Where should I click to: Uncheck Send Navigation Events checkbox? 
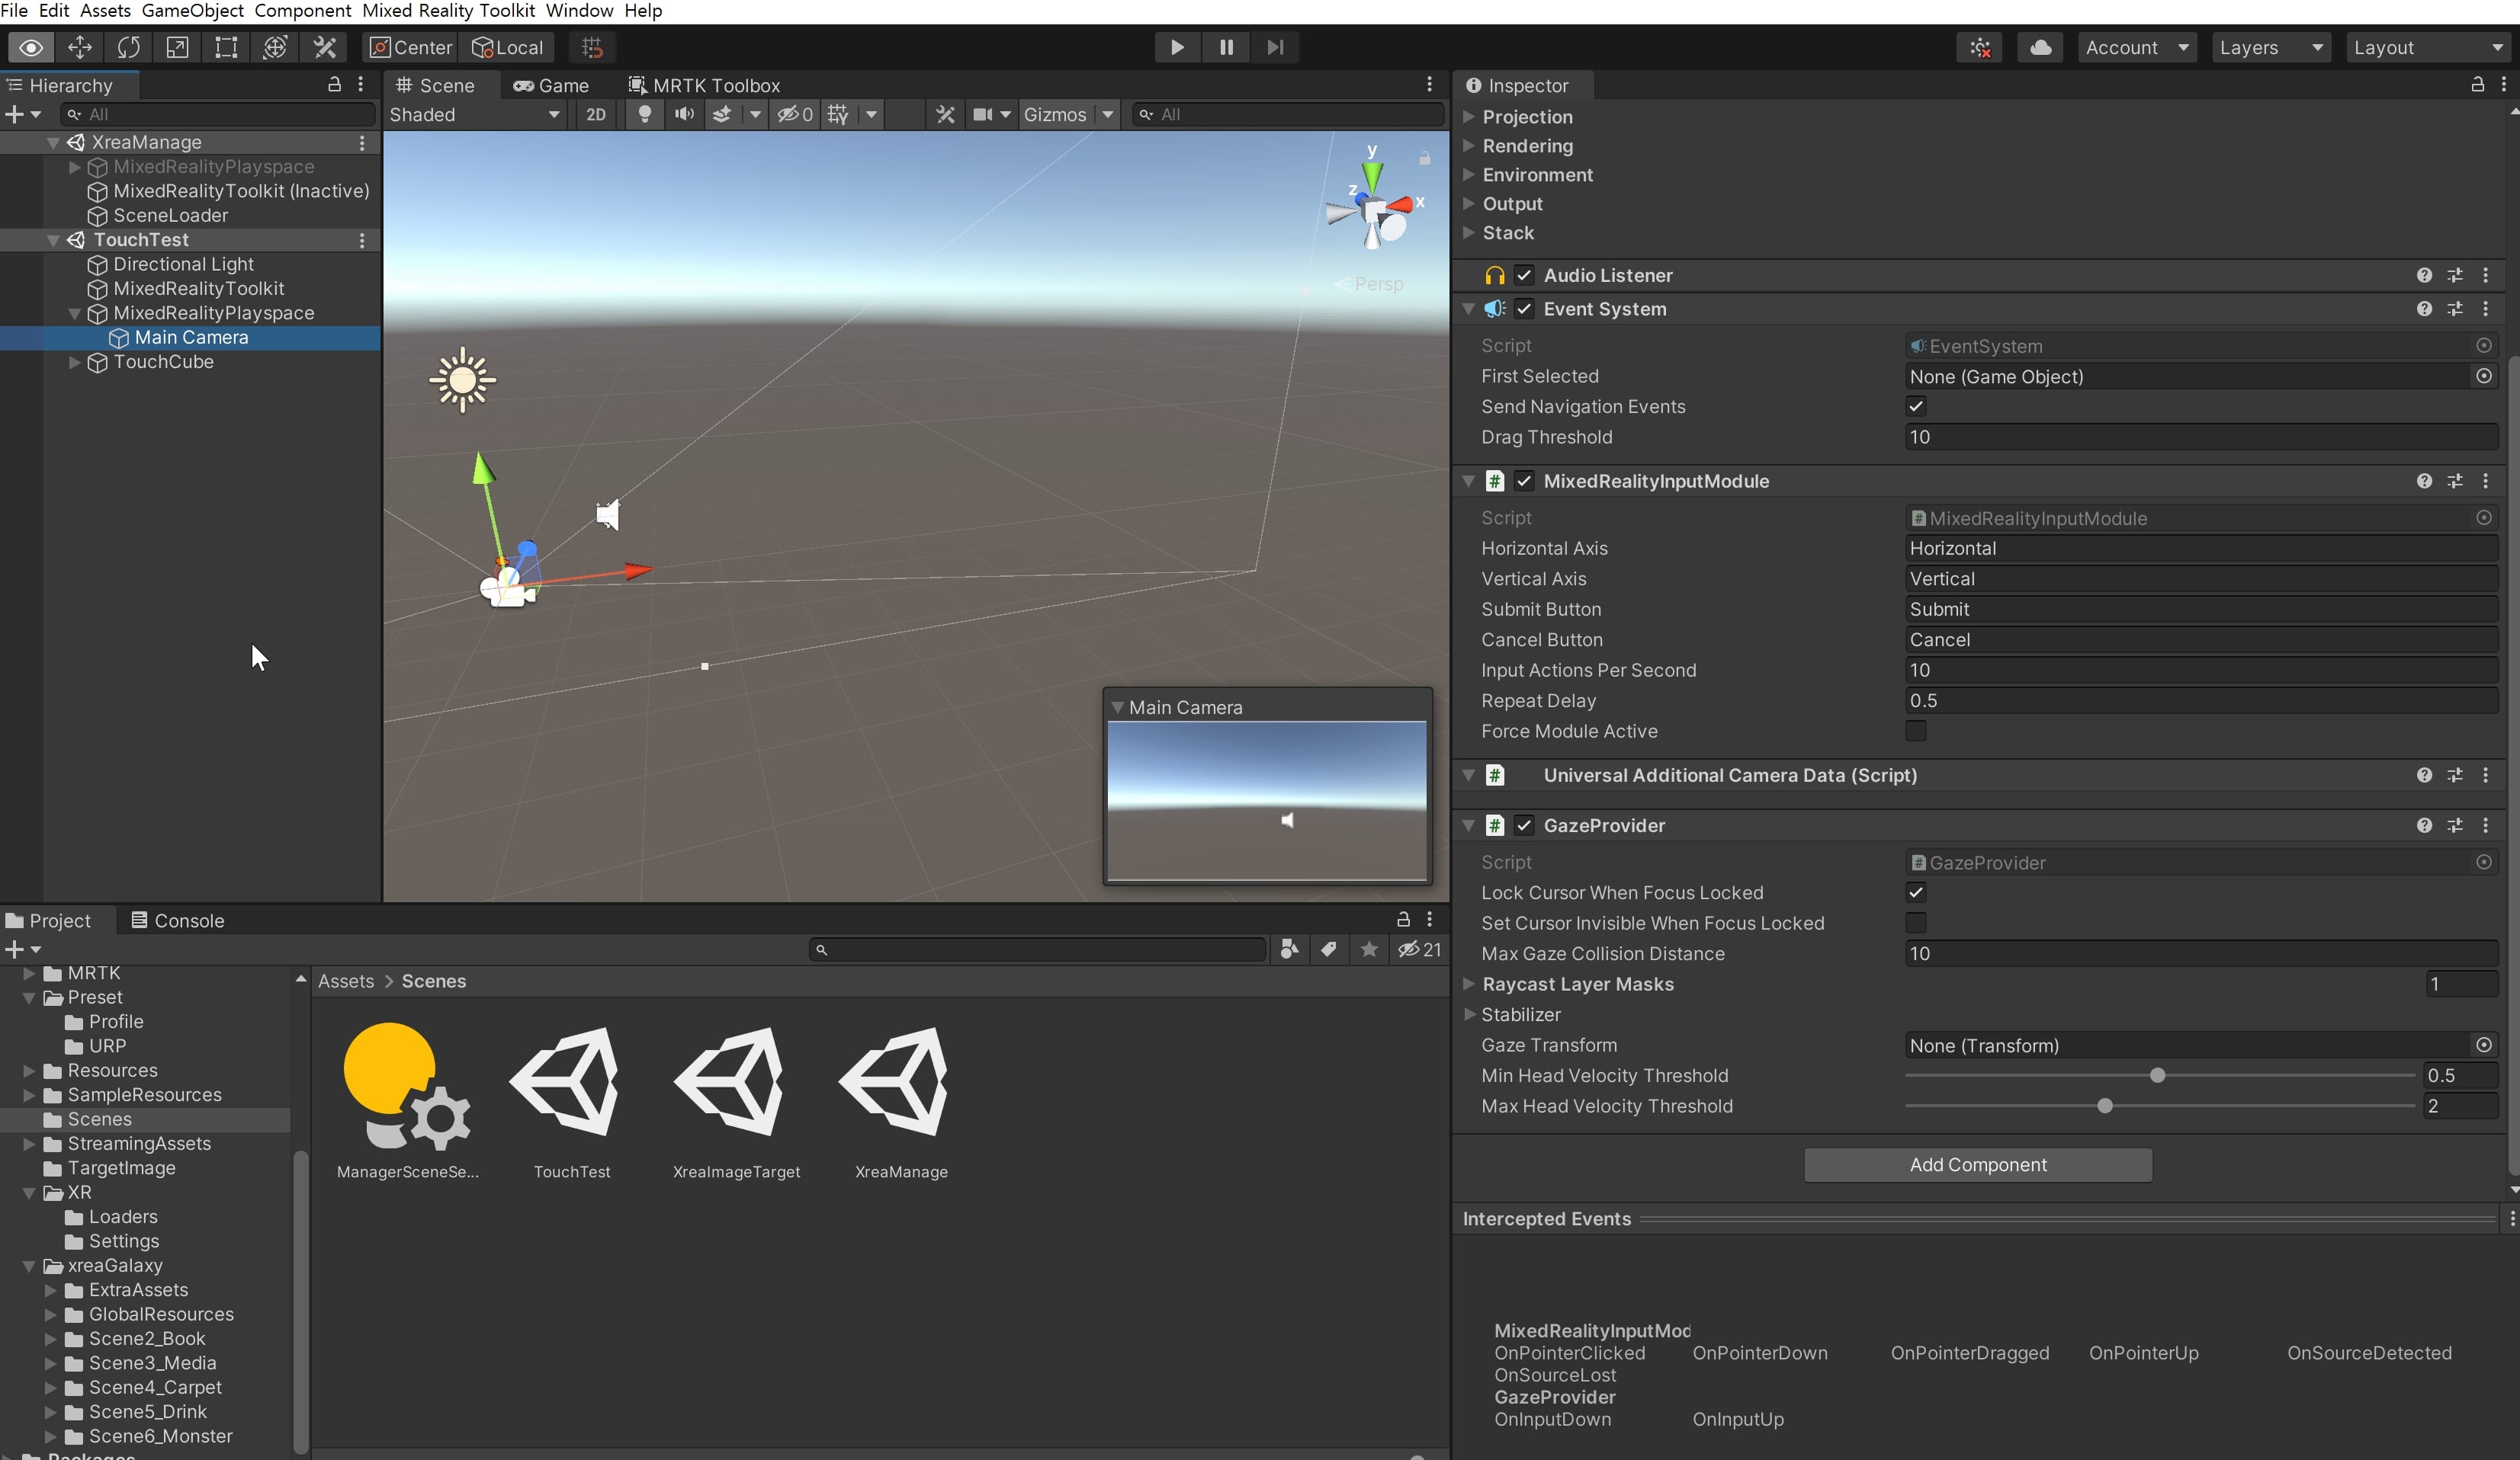click(1915, 407)
